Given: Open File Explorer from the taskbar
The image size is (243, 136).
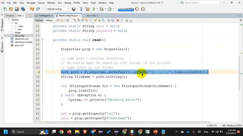Looking at the screenshot, I should tap(77, 132).
